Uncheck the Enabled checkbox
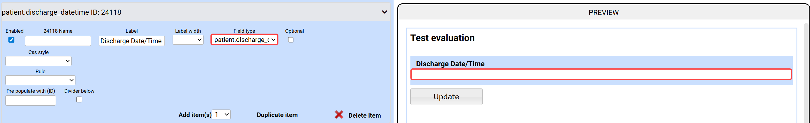810x123 pixels. [11, 40]
